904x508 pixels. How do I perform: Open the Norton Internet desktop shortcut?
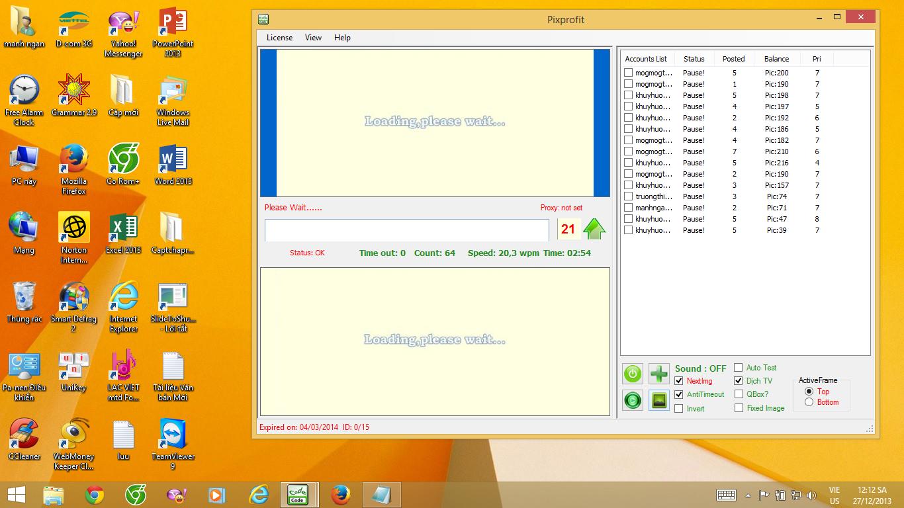(73, 238)
